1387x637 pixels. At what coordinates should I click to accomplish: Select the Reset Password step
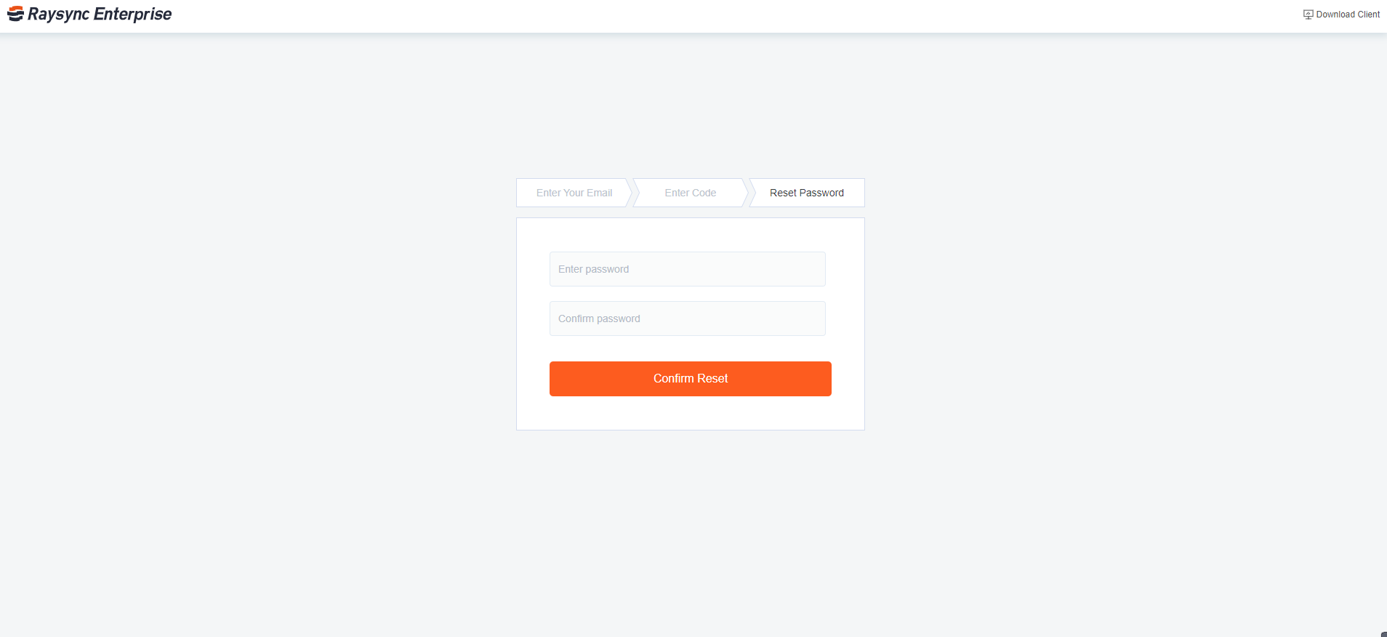click(x=807, y=193)
